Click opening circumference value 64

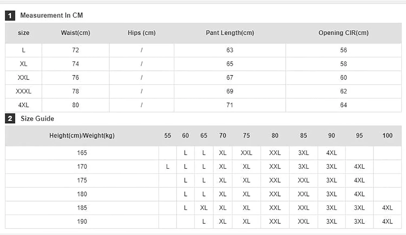pyautogui.click(x=343, y=105)
